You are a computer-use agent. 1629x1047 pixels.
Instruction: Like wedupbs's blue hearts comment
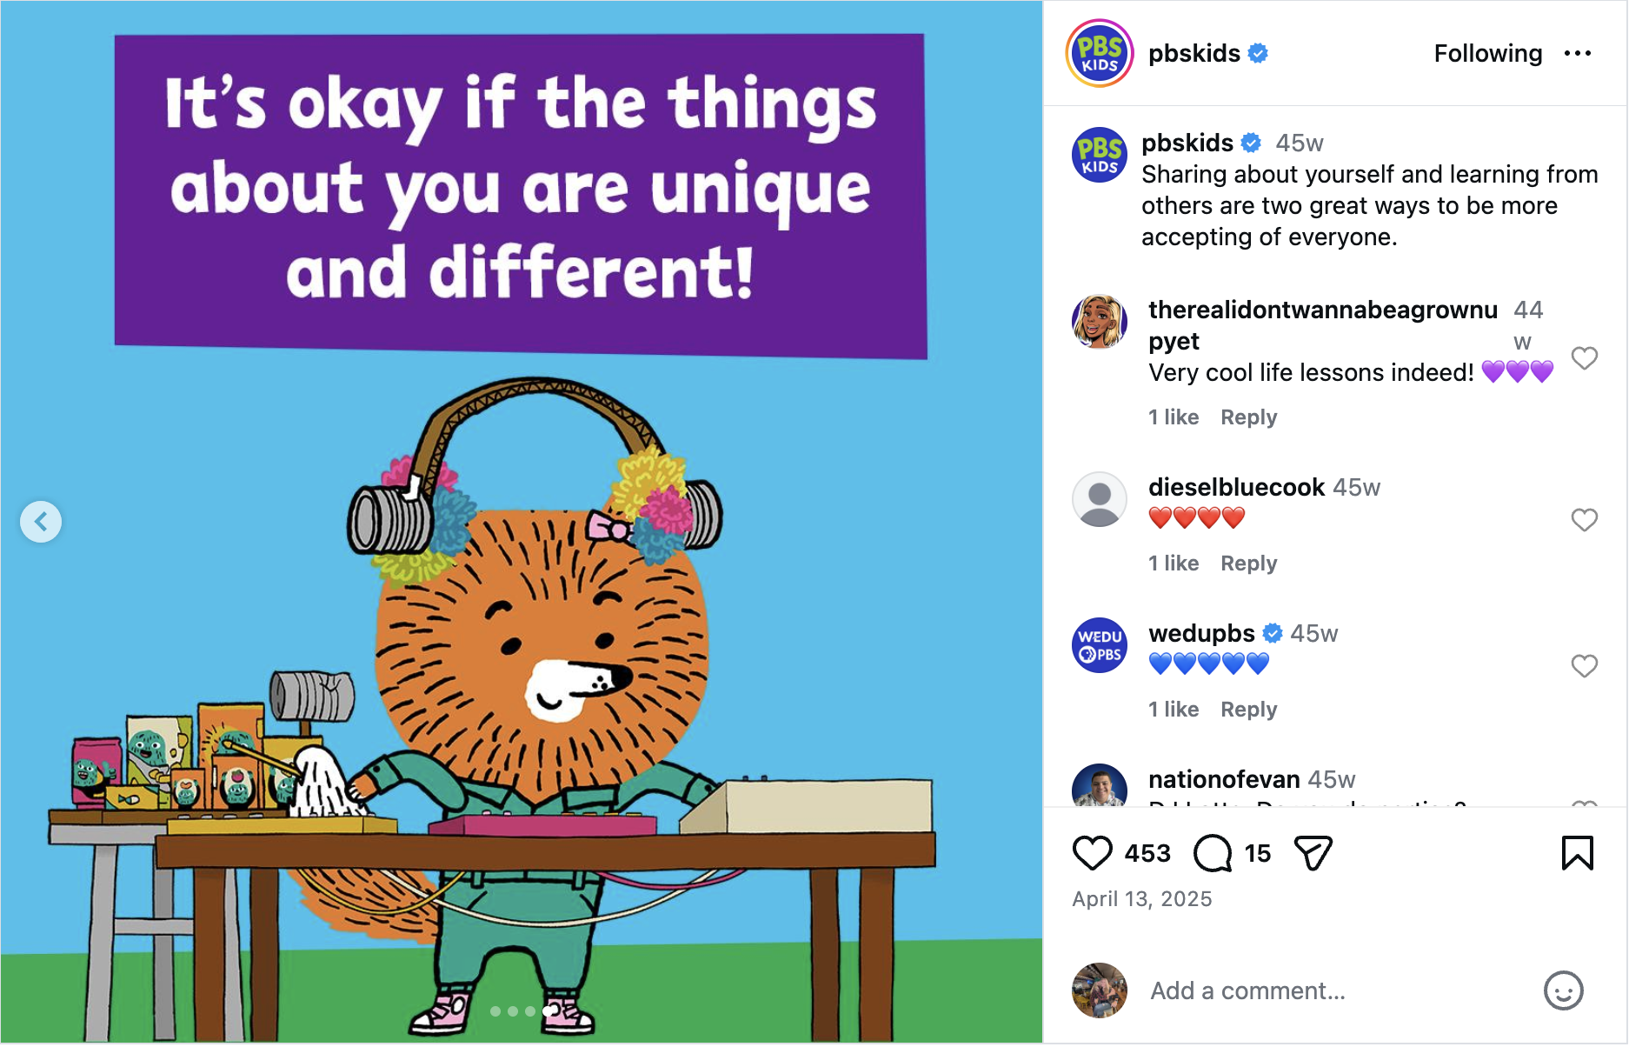tap(1584, 666)
